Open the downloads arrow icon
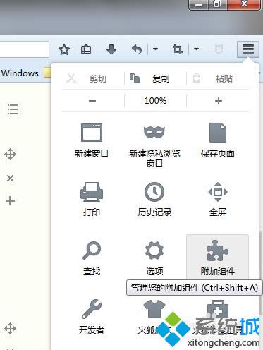The image size is (263, 350). (x=111, y=49)
